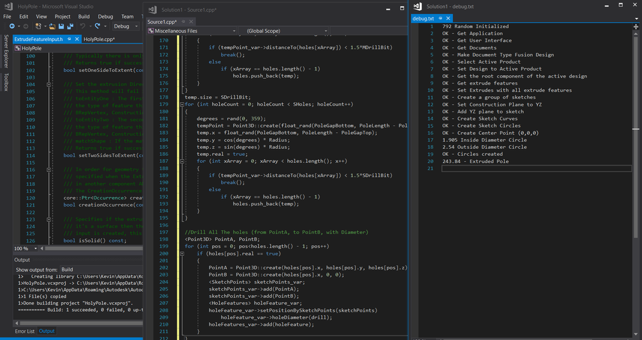
Task: Click the Redo toolbar icon
Action: (x=98, y=26)
